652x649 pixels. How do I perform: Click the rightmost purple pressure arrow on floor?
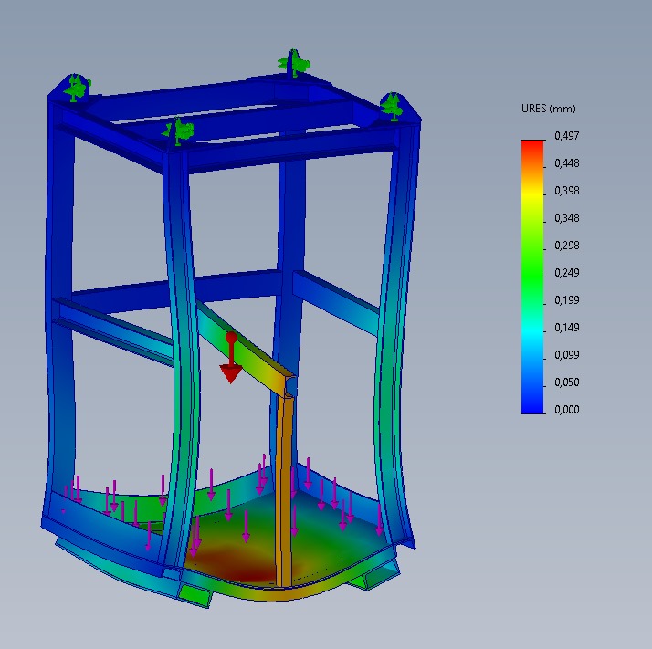click(380, 520)
